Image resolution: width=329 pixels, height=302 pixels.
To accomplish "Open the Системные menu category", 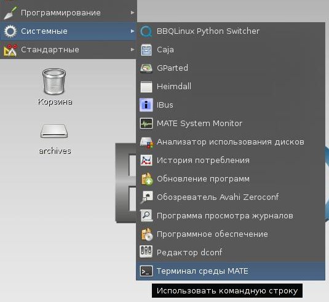I will [68, 31].
